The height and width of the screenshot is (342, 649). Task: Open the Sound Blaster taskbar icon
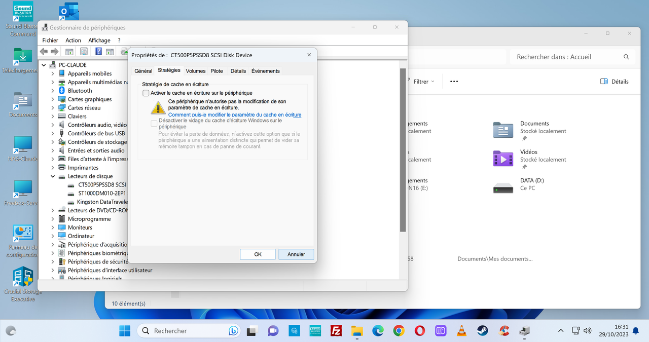point(315,331)
